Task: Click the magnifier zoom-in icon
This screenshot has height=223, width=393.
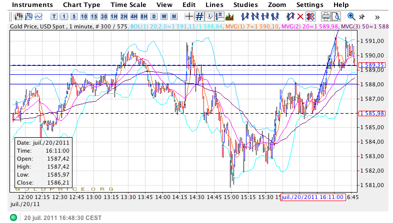Action: (x=351, y=16)
